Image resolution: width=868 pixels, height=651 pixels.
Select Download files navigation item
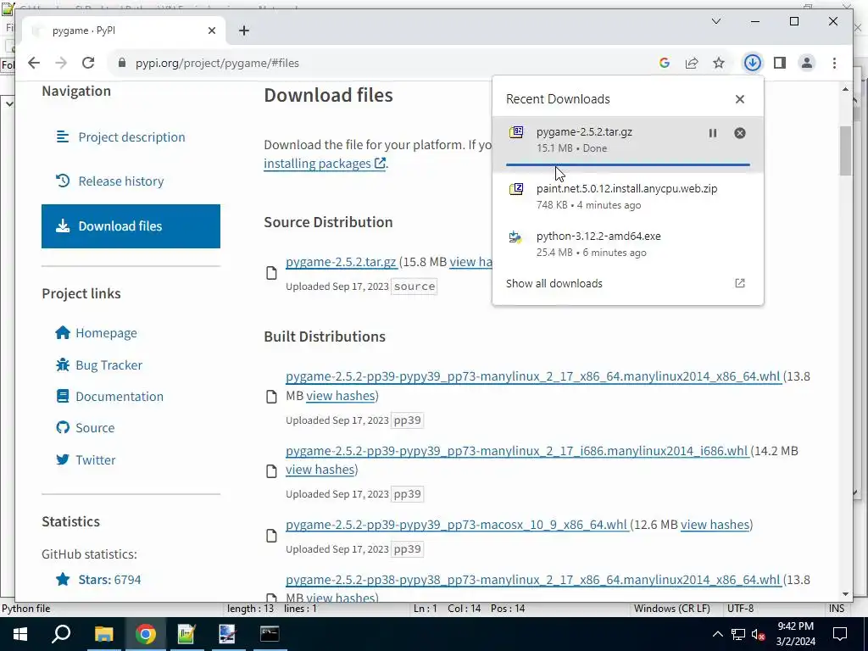(x=131, y=226)
